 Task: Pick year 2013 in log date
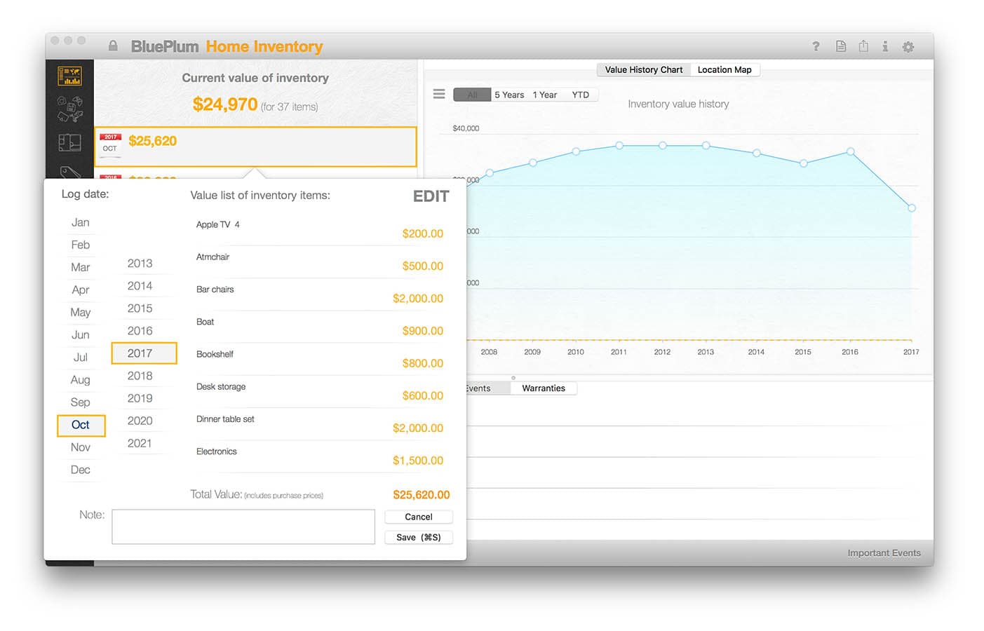click(140, 263)
